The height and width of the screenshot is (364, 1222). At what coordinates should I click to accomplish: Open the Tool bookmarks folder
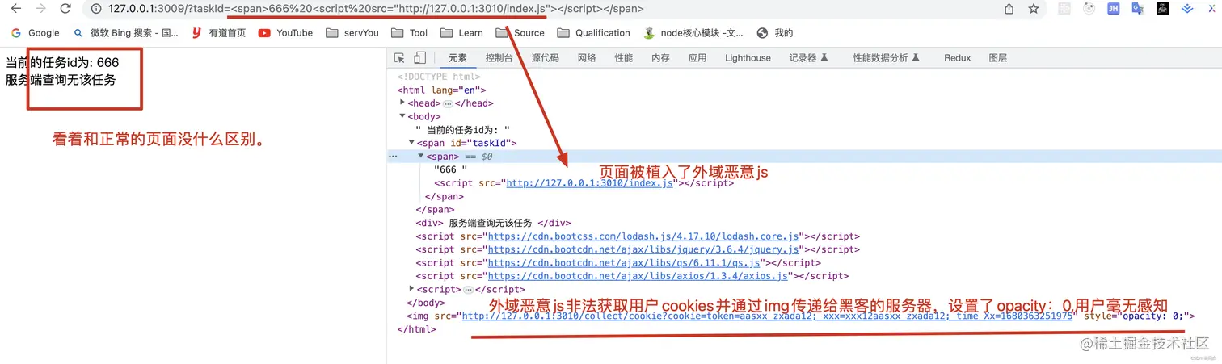point(409,33)
